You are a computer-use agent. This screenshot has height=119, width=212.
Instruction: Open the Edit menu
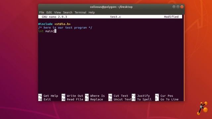[49, 13]
